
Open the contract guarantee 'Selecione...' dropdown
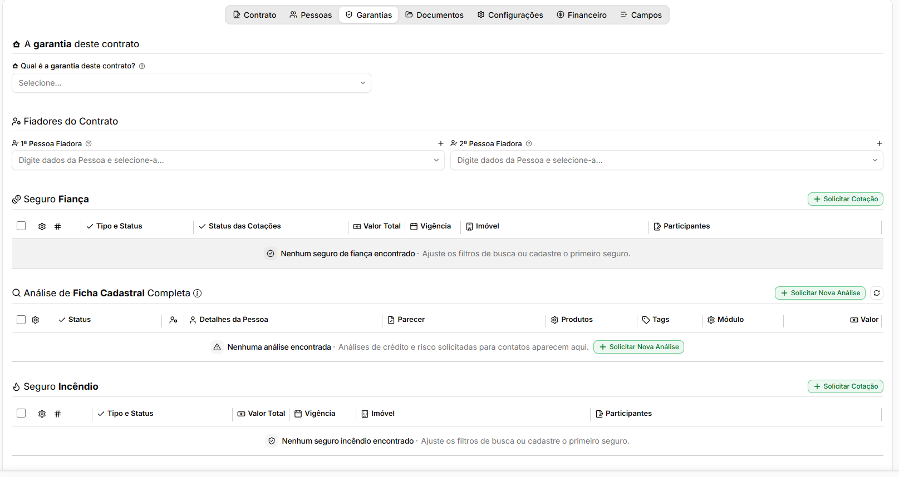tap(191, 83)
